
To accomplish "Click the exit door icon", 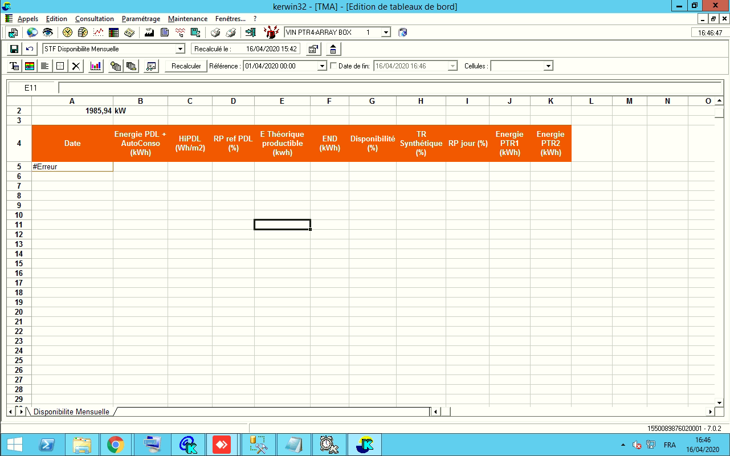I will click(x=250, y=32).
